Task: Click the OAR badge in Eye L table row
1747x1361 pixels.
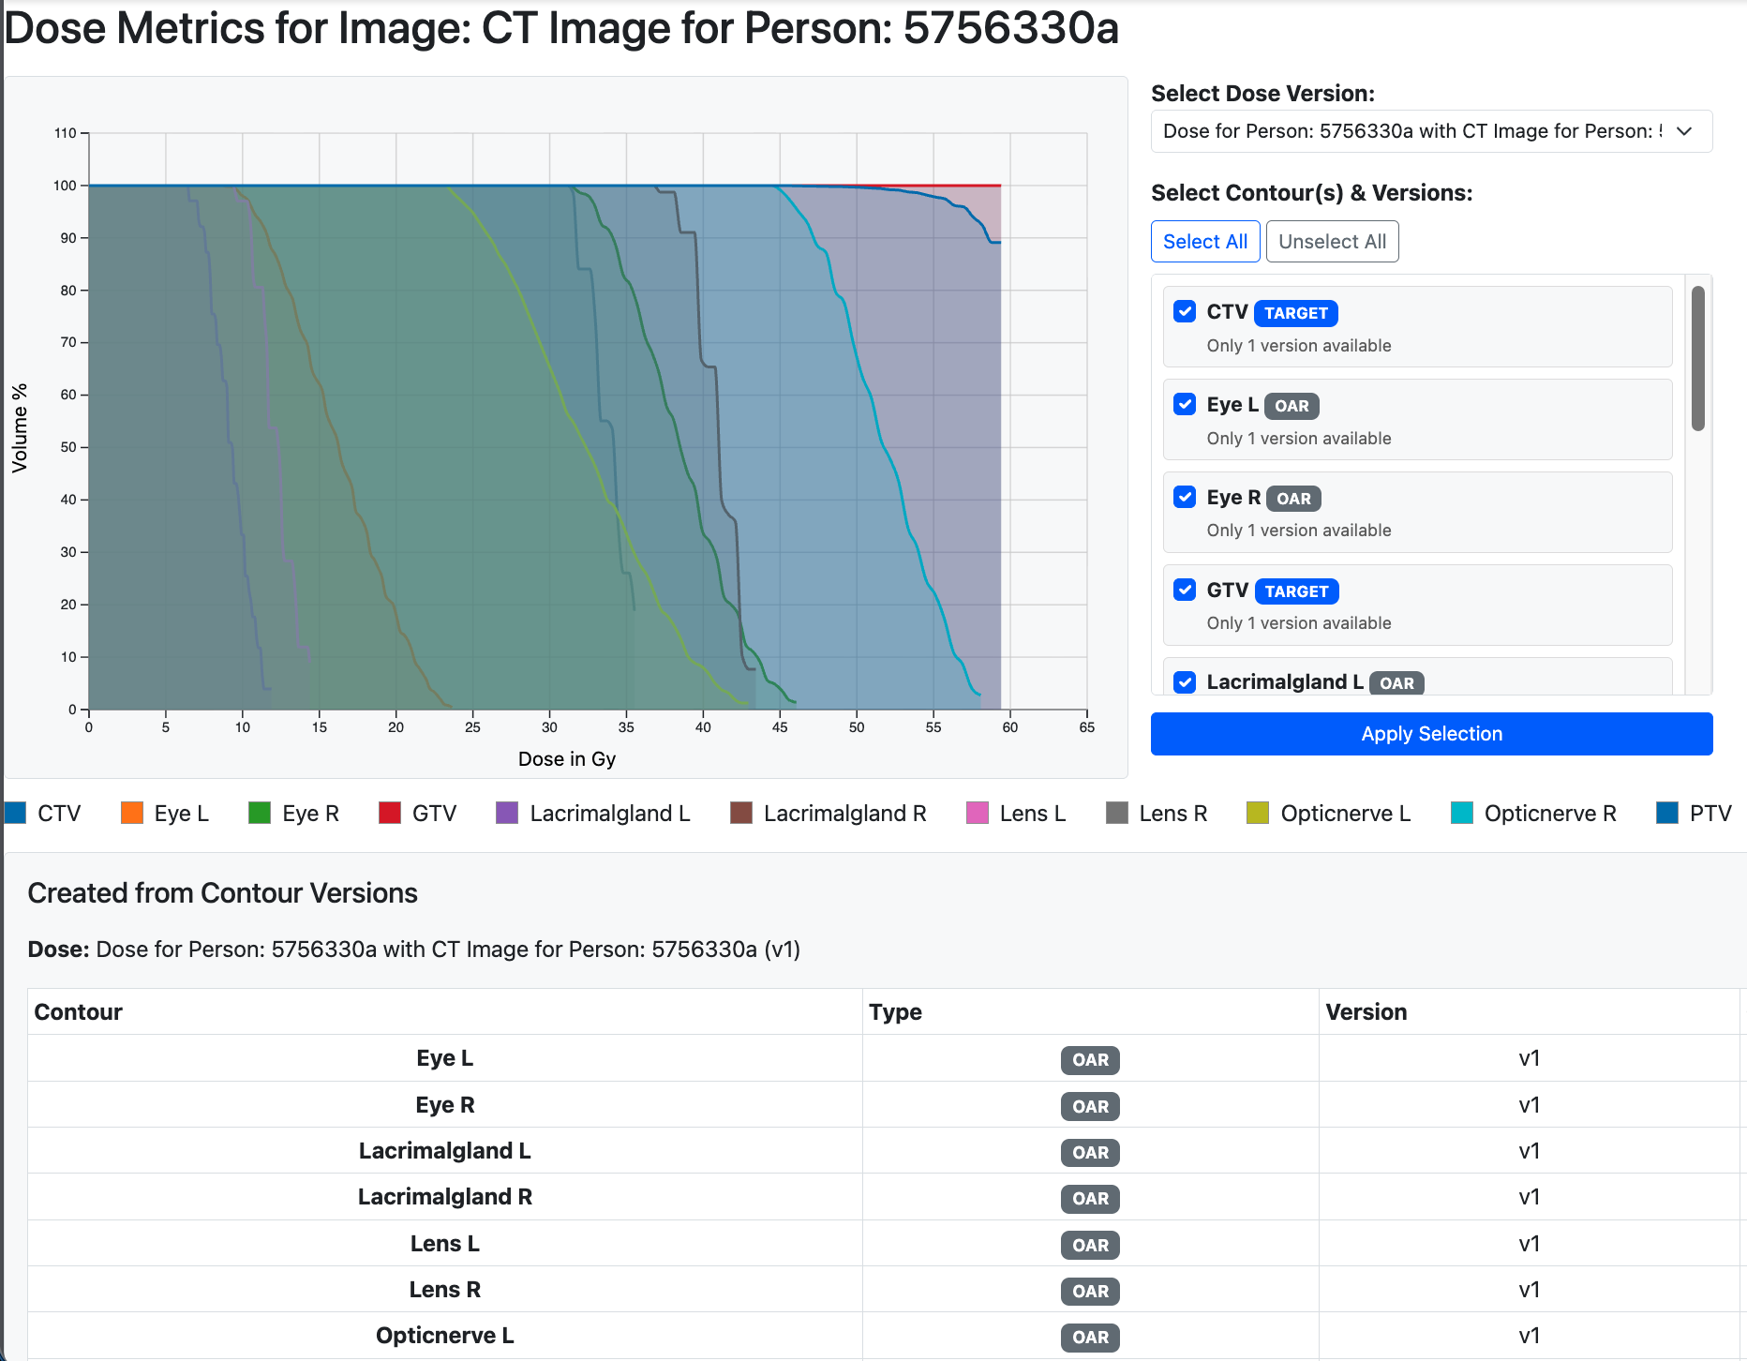Action: point(1090,1059)
